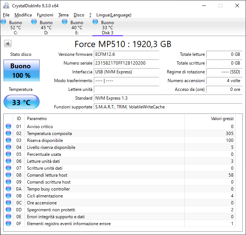The height and width of the screenshot is (235, 246).
Task: Click the previous disk arrow button
Action: point(8,43)
